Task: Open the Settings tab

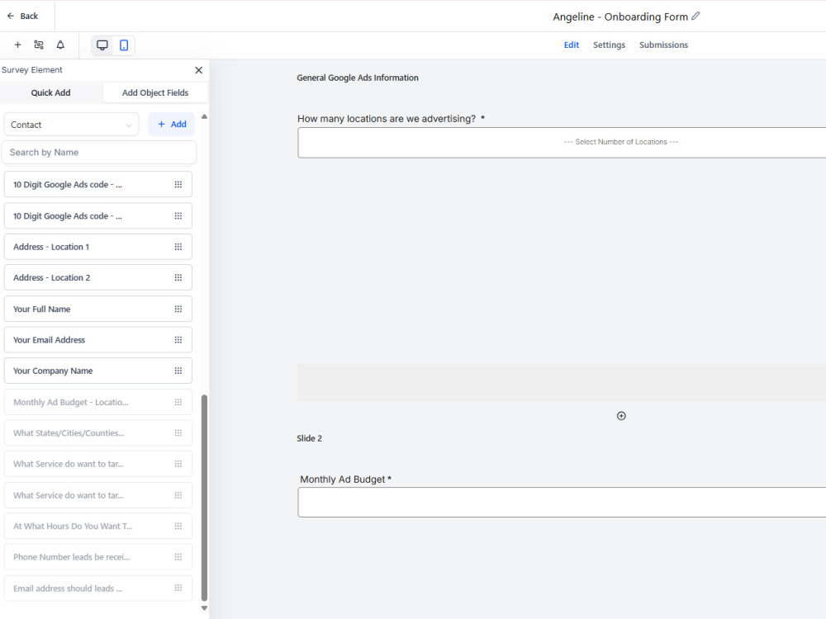Action: pyautogui.click(x=609, y=45)
